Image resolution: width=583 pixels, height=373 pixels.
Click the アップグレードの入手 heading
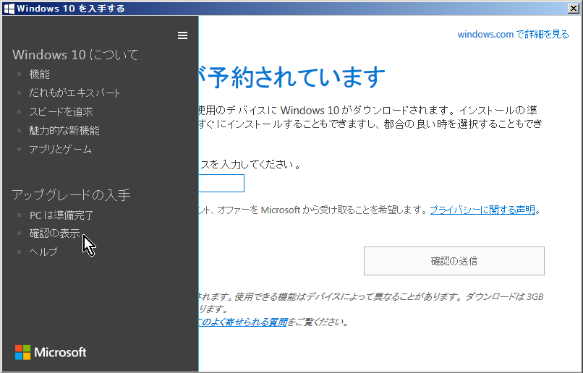pos(71,194)
